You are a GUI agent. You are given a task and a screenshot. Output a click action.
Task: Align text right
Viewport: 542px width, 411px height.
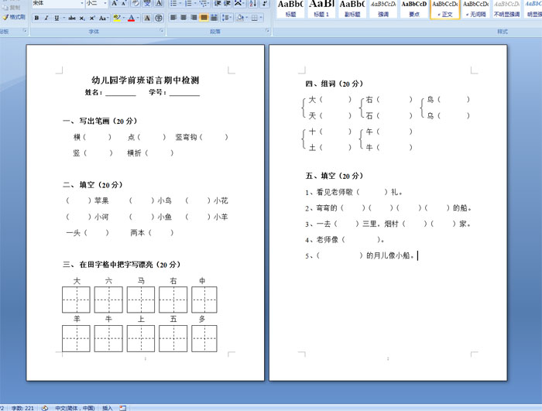point(194,17)
